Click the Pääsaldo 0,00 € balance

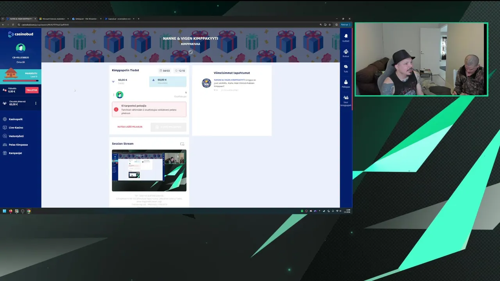tap(12, 90)
